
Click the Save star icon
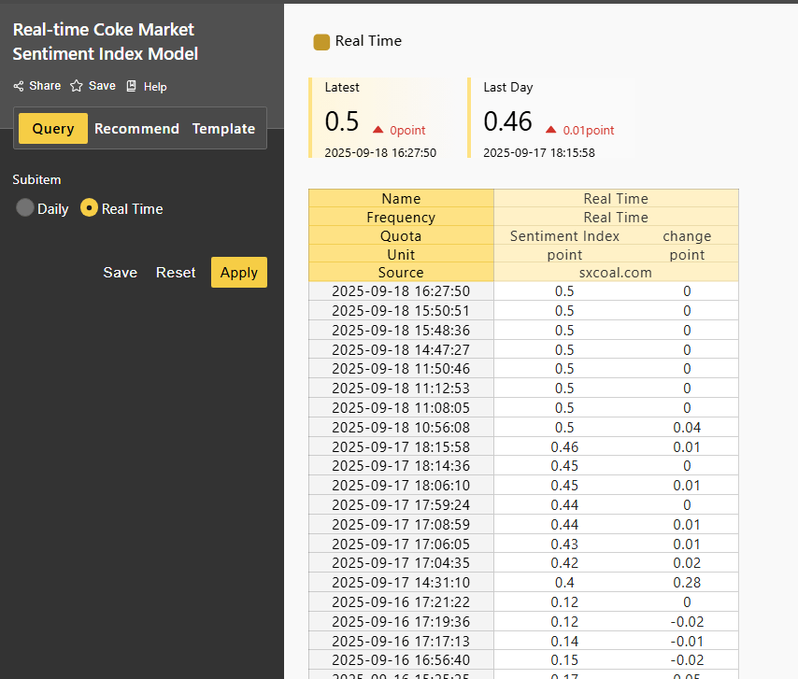coord(77,86)
